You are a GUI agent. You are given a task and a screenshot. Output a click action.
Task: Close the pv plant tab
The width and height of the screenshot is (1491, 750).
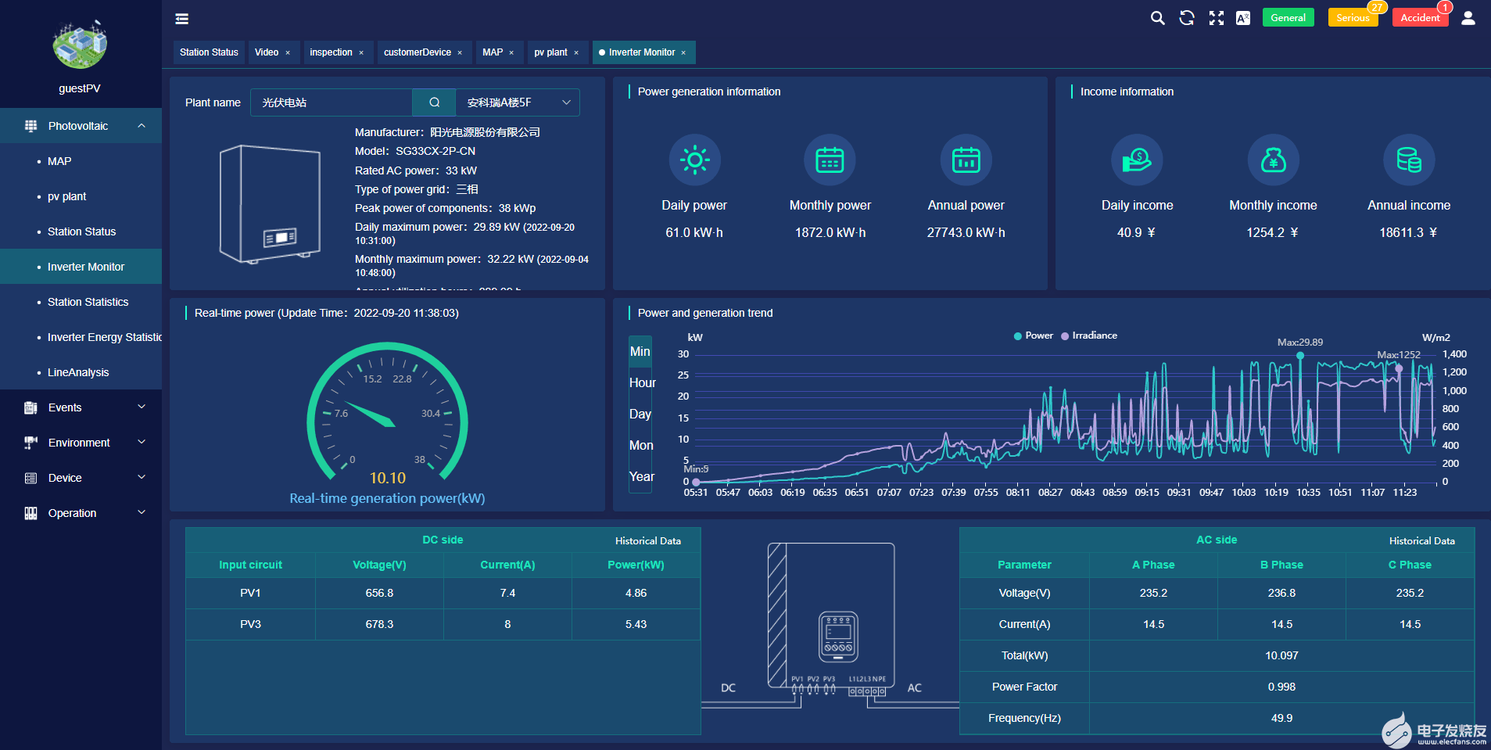pyautogui.click(x=576, y=53)
